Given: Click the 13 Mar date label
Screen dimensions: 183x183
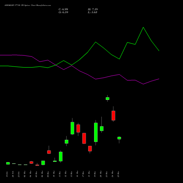Looking at the screenshot, I should pos(71,174).
